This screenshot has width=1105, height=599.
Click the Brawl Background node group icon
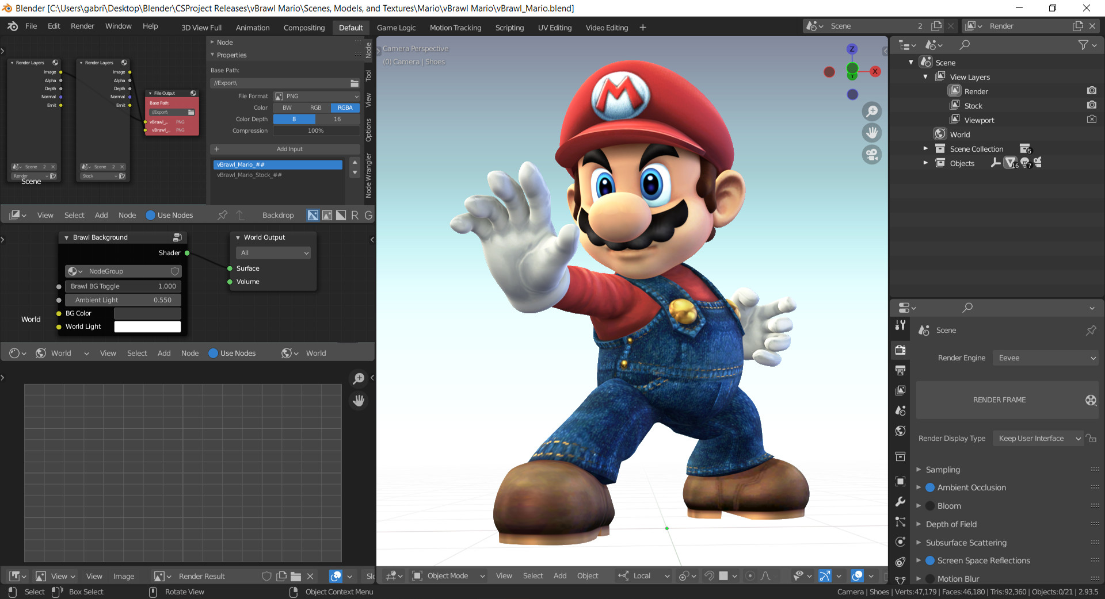(177, 237)
